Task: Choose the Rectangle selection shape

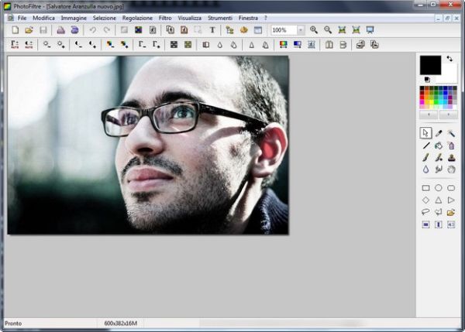Action: [425, 188]
